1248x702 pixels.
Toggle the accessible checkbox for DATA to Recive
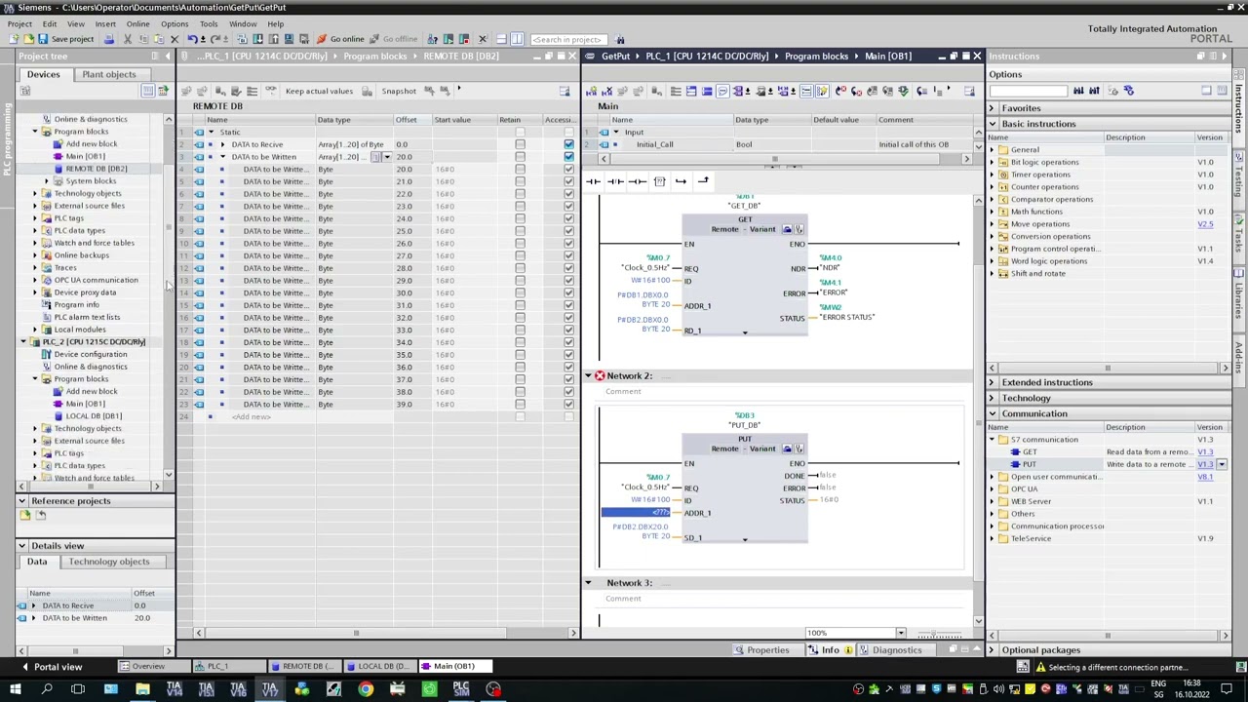click(x=568, y=144)
